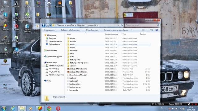Show more toolbar commands chevron
Screen dimensions: 198x111
click(132, 30)
